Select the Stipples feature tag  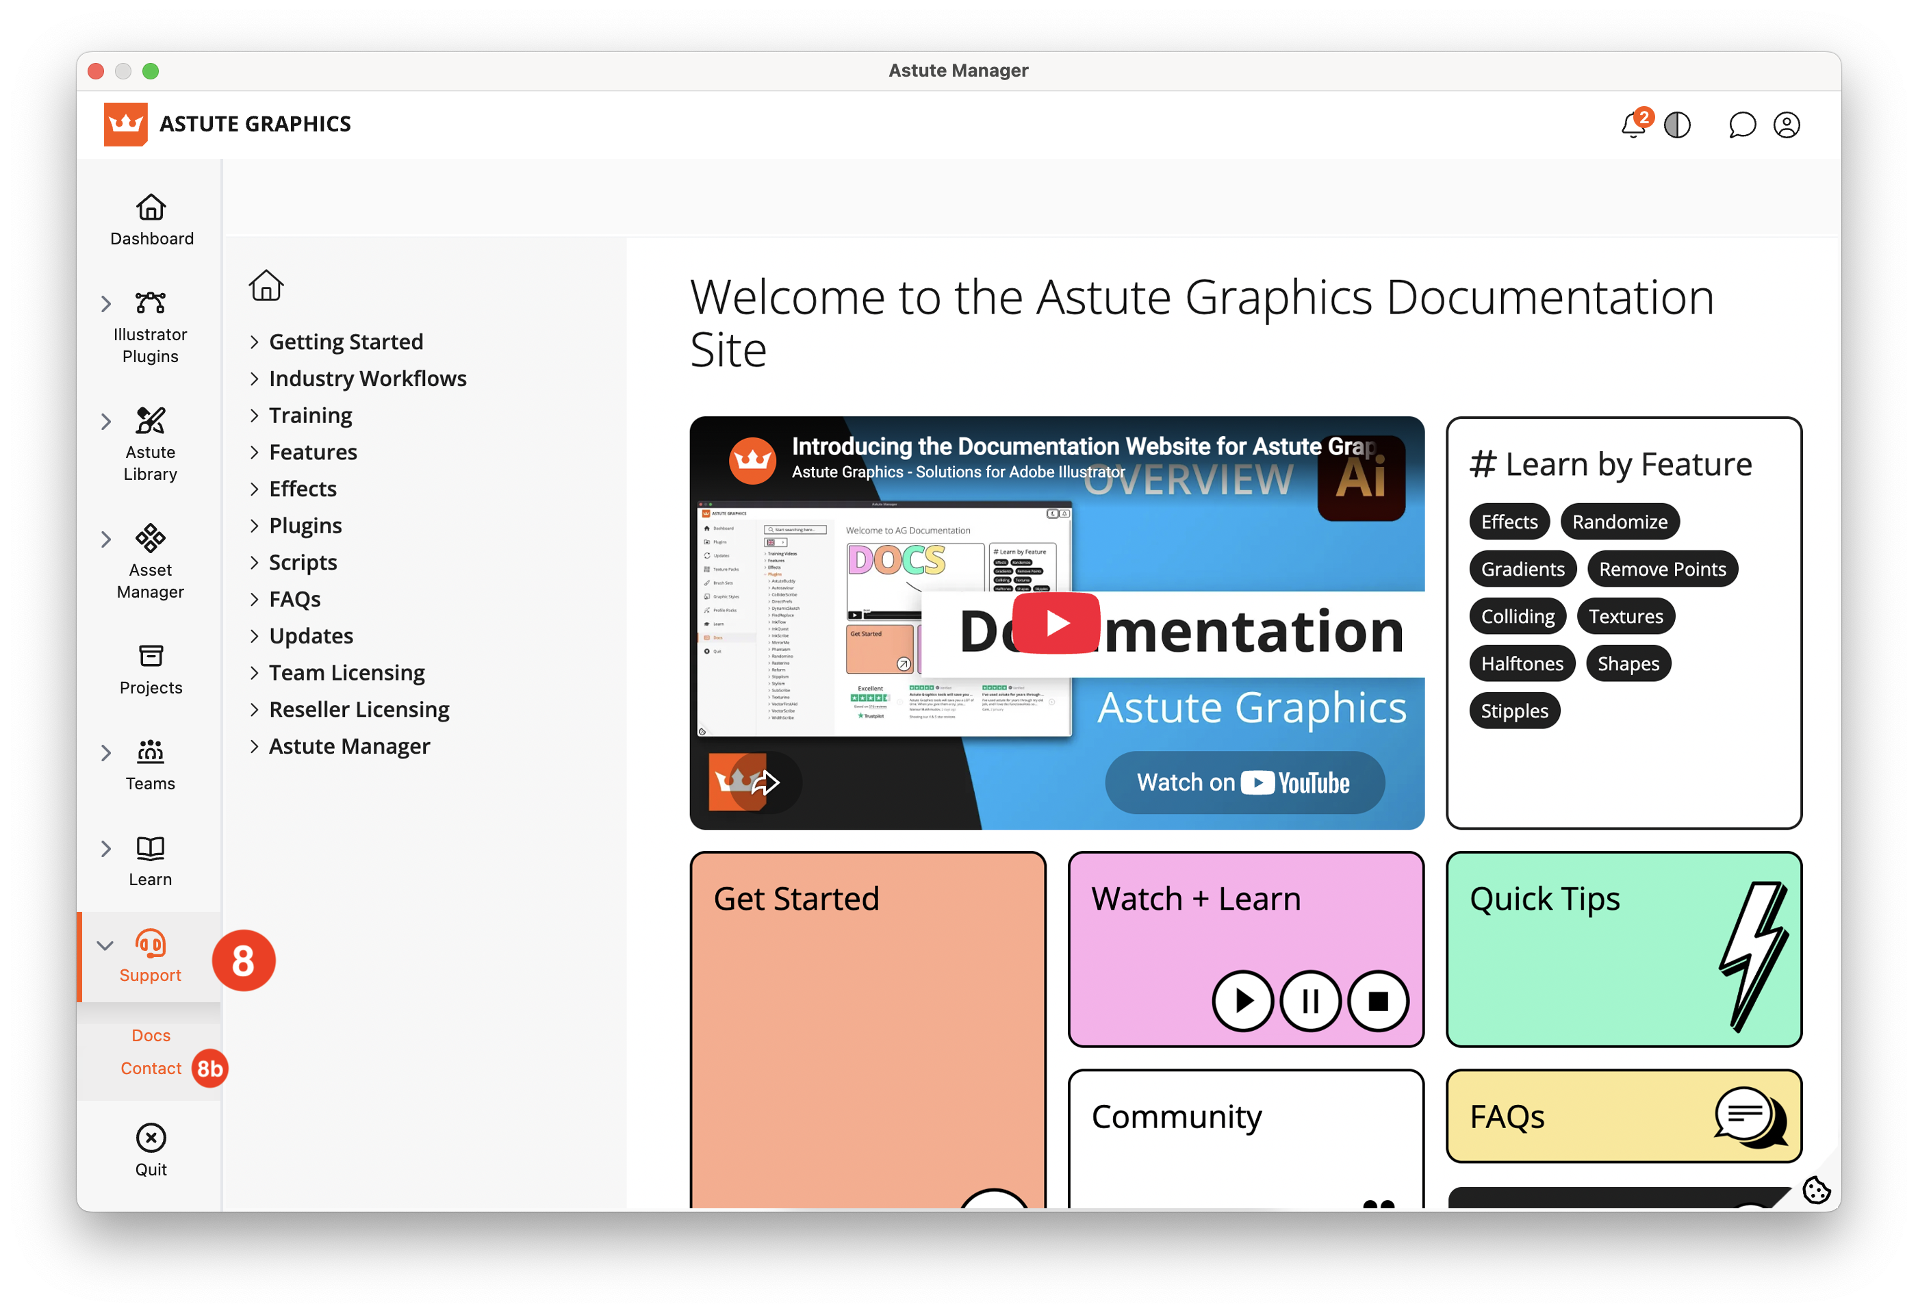pos(1514,711)
